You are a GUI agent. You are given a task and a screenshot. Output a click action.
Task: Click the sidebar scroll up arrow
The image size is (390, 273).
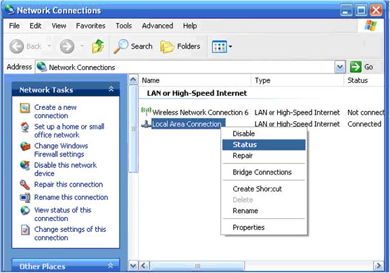pos(133,80)
